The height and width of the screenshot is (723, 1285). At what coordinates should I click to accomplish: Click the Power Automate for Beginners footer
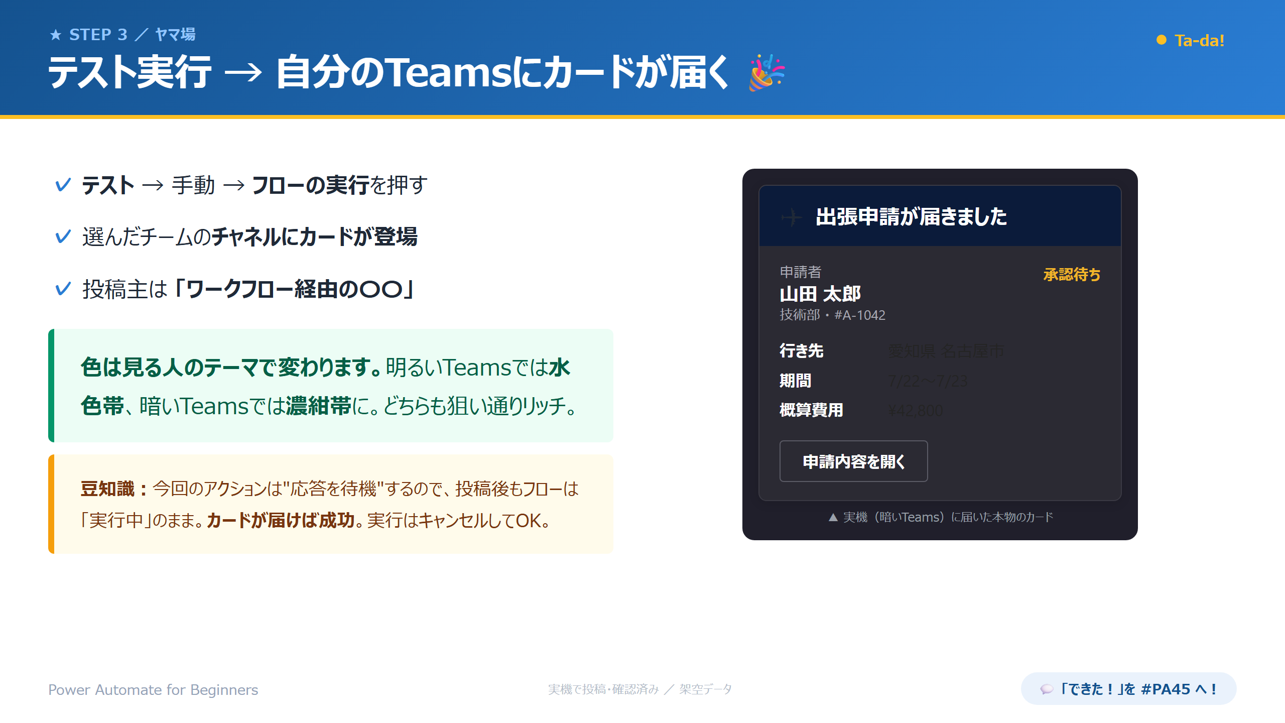153,689
